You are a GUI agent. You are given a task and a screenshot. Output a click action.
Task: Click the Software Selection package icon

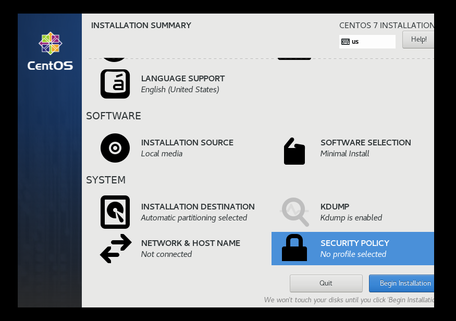(x=294, y=151)
